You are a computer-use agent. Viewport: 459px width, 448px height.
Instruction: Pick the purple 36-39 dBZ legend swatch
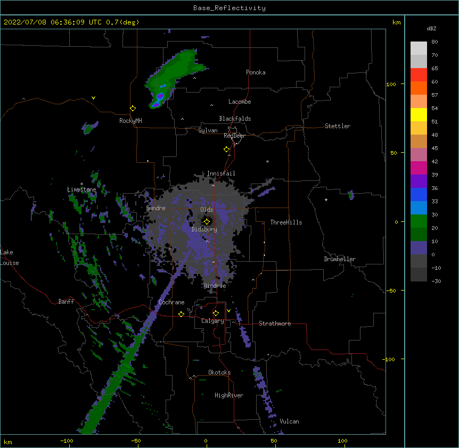click(419, 181)
